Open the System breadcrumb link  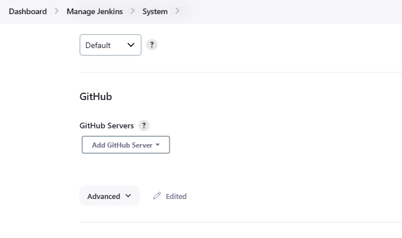coord(155,11)
